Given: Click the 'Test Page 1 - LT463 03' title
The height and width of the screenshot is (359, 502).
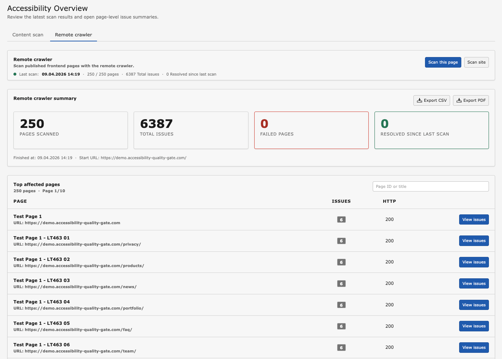Looking at the screenshot, I should (41, 281).
